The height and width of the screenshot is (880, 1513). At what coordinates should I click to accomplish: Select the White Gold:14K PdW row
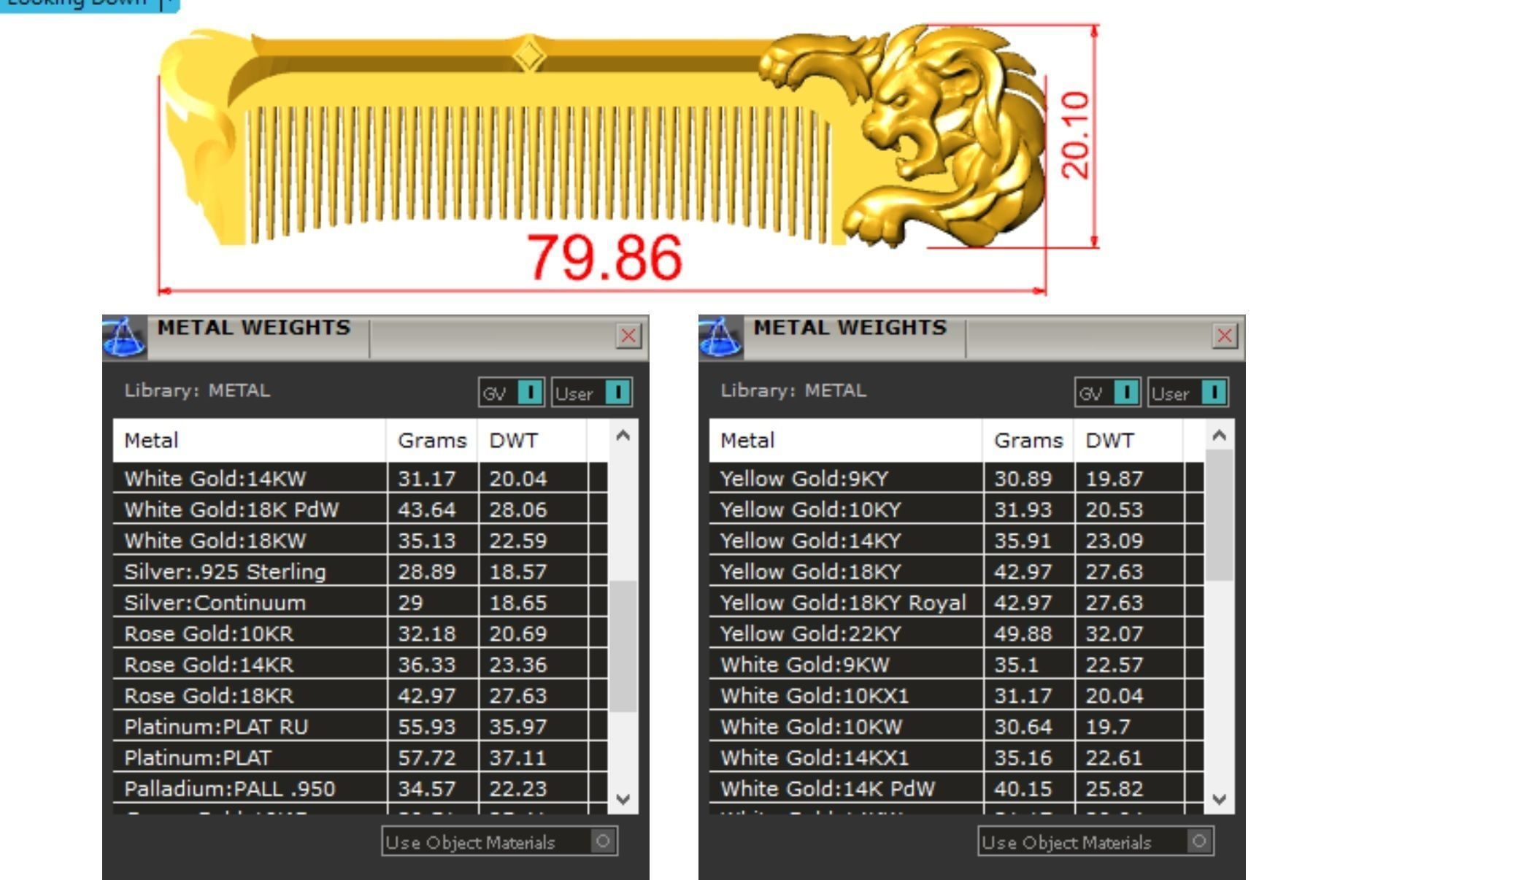click(x=956, y=788)
